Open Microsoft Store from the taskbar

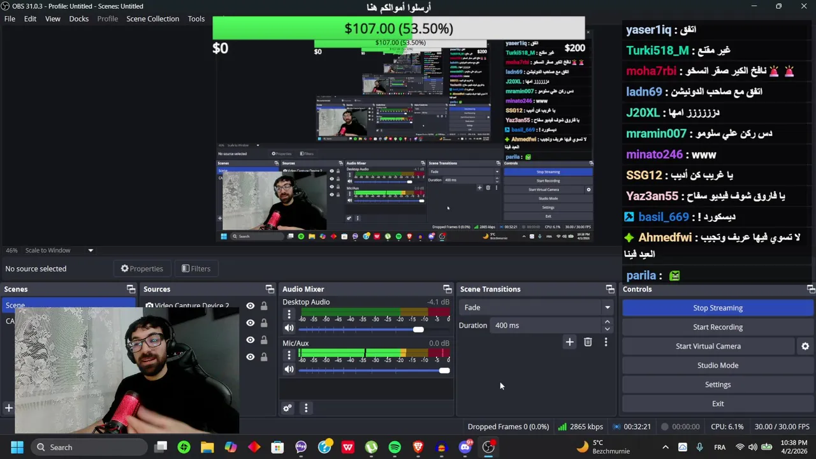pos(277,448)
